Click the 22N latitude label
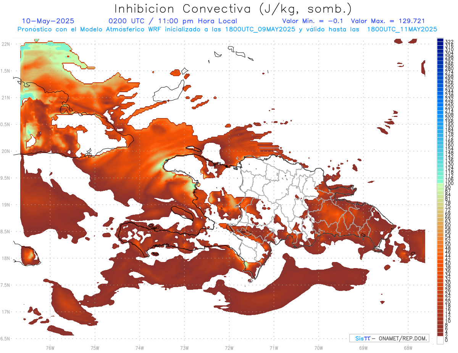The image size is (458, 353). tap(6, 44)
